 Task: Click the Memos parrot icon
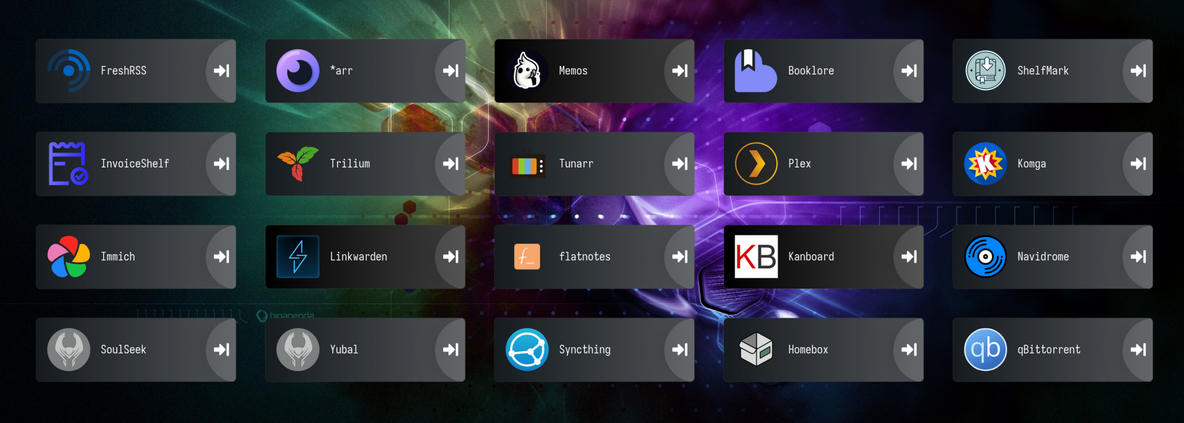(x=527, y=71)
